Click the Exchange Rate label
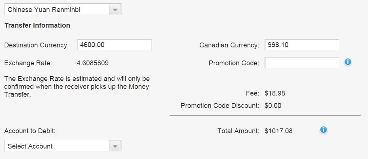This screenshot has height=159, width=368. (x=28, y=63)
